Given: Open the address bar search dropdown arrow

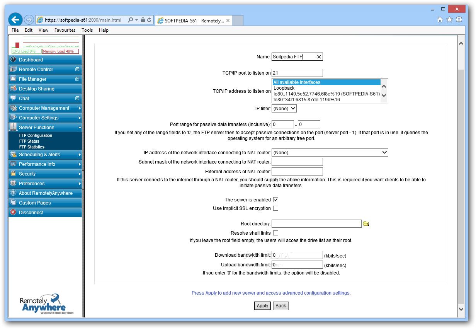Looking at the screenshot, I should 137,20.
